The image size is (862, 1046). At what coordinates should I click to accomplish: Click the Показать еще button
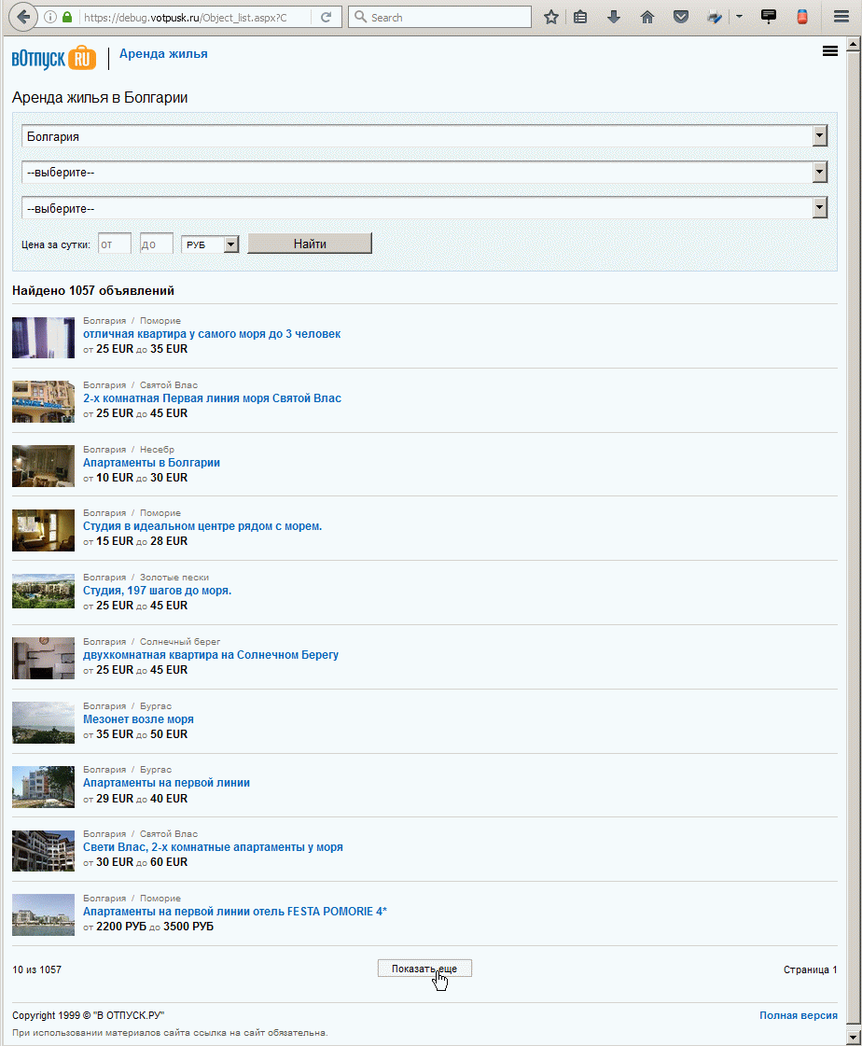point(424,969)
